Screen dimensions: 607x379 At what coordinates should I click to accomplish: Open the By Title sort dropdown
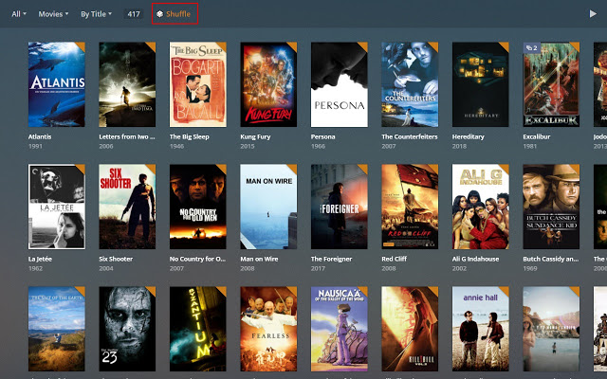click(97, 14)
